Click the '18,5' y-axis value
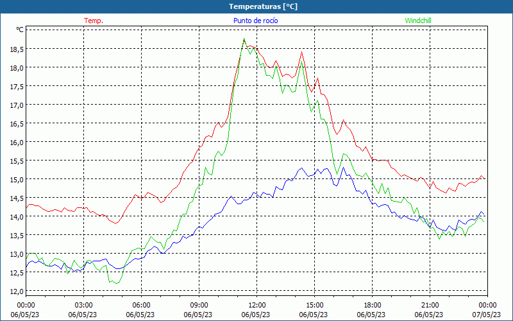This screenshot has width=513, height=321. click(x=17, y=49)
